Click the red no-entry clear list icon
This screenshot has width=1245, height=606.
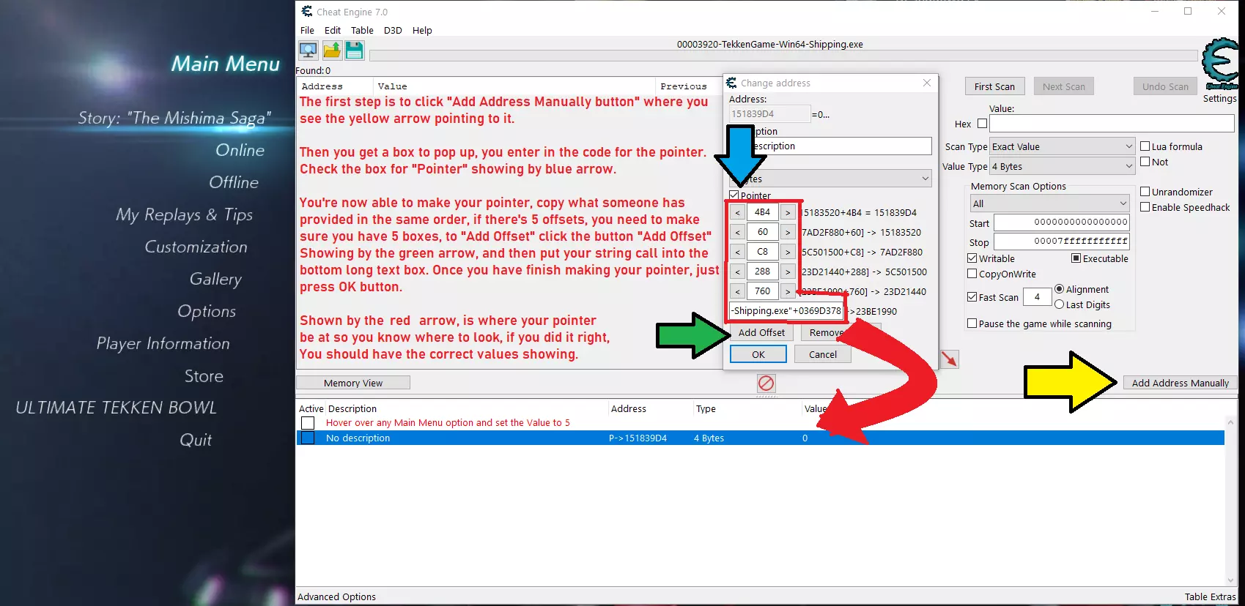(x=766, y=384)
